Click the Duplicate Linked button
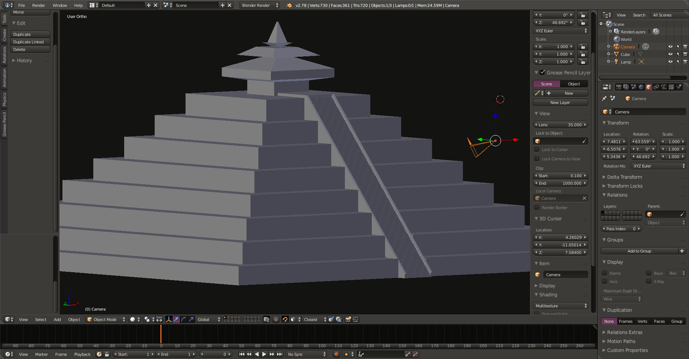This screenshot has width=689, height=359. [30, 42]
